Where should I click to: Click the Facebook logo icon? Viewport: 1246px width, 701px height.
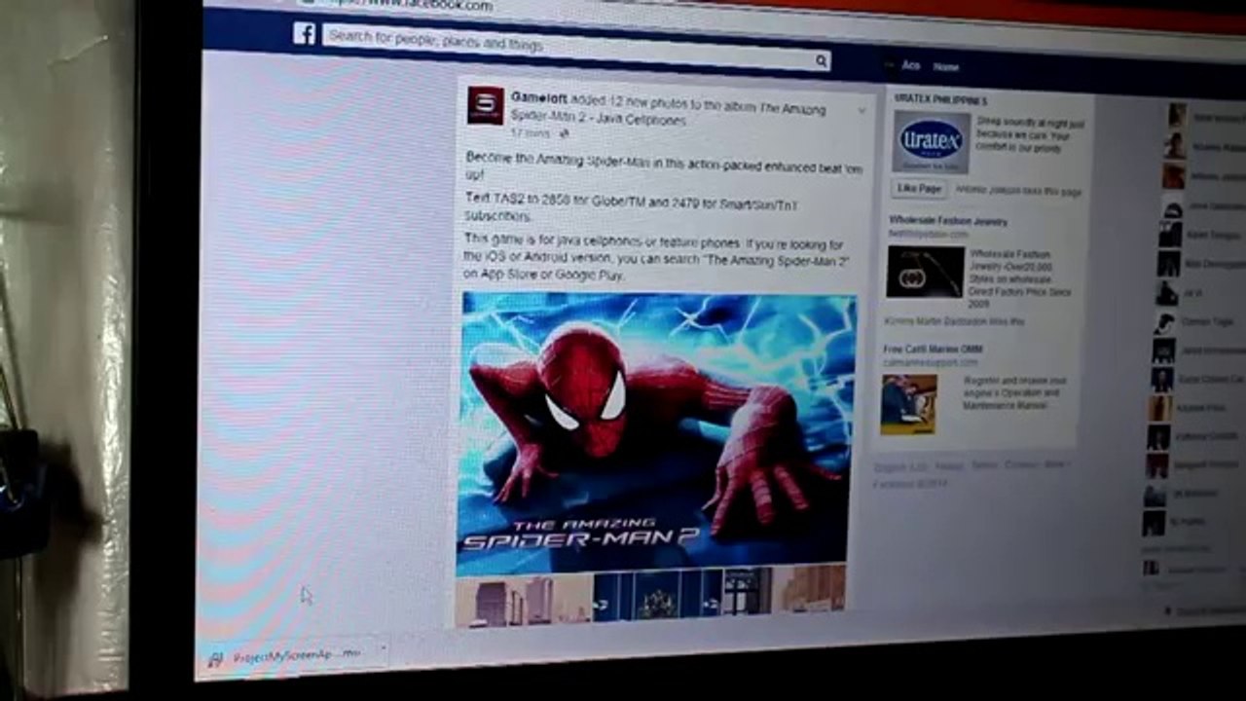pyautogui.click(x=305, y=34)
